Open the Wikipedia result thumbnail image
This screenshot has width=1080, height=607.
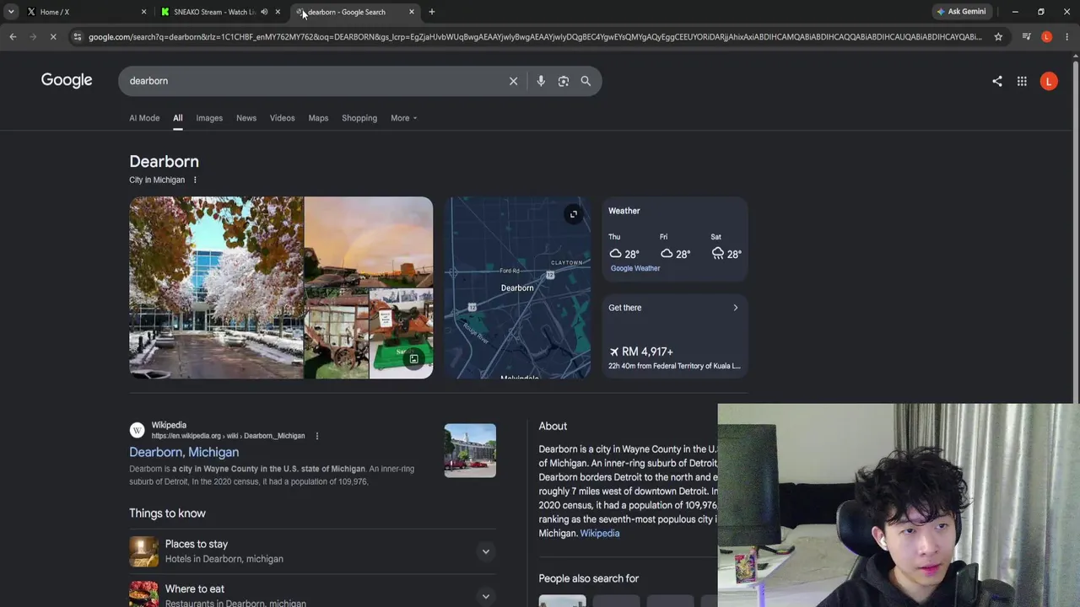pos(470,450)
